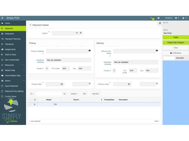Click the green Create button
Viewport: 189px width, 141px height.
[176, 37]
